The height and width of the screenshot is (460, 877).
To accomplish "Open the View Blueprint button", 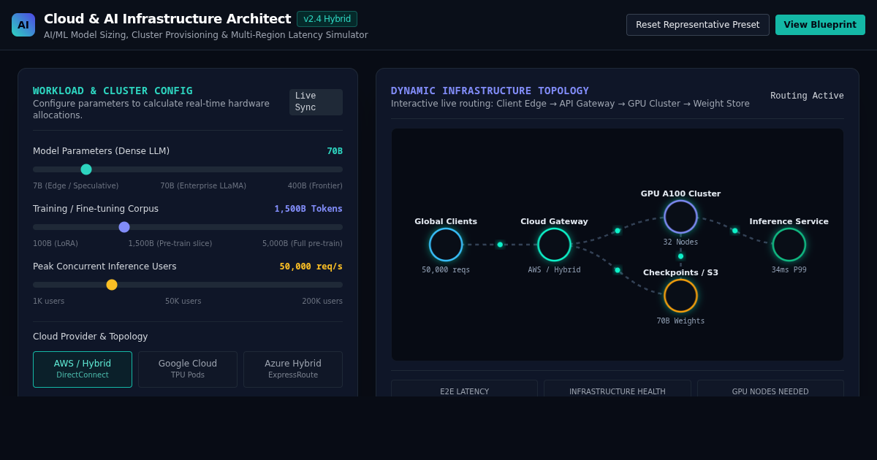I will point(820,25).
